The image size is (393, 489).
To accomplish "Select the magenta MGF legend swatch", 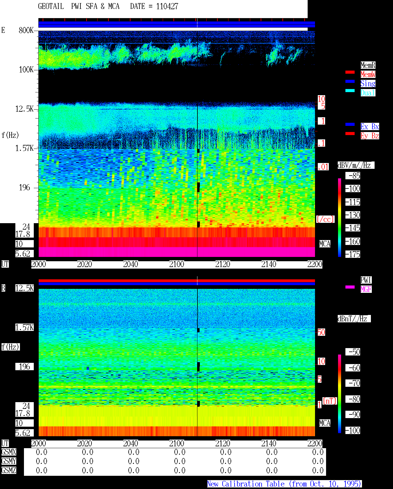I will (x=350, y=287).
